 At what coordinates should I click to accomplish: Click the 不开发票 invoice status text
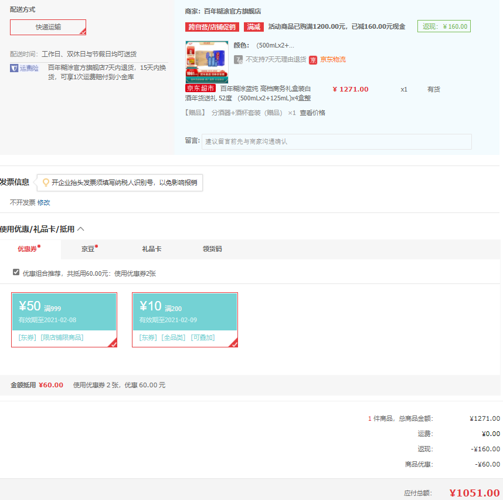pos(22,202)
